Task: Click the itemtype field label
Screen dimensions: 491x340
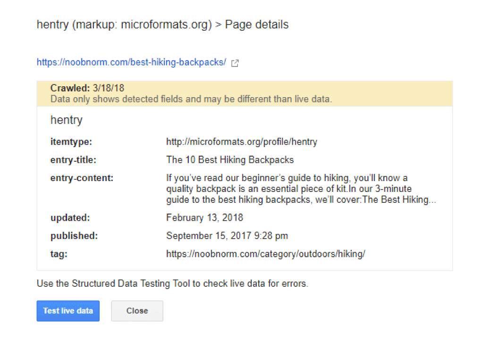Action: 71,141
